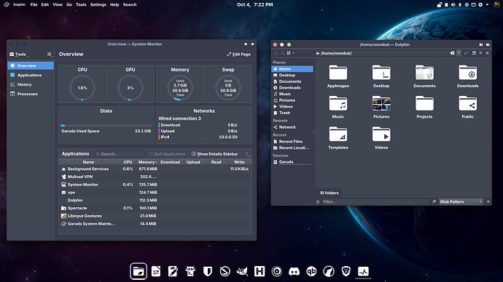Click Tools button in System Monitor

[18, 55]
